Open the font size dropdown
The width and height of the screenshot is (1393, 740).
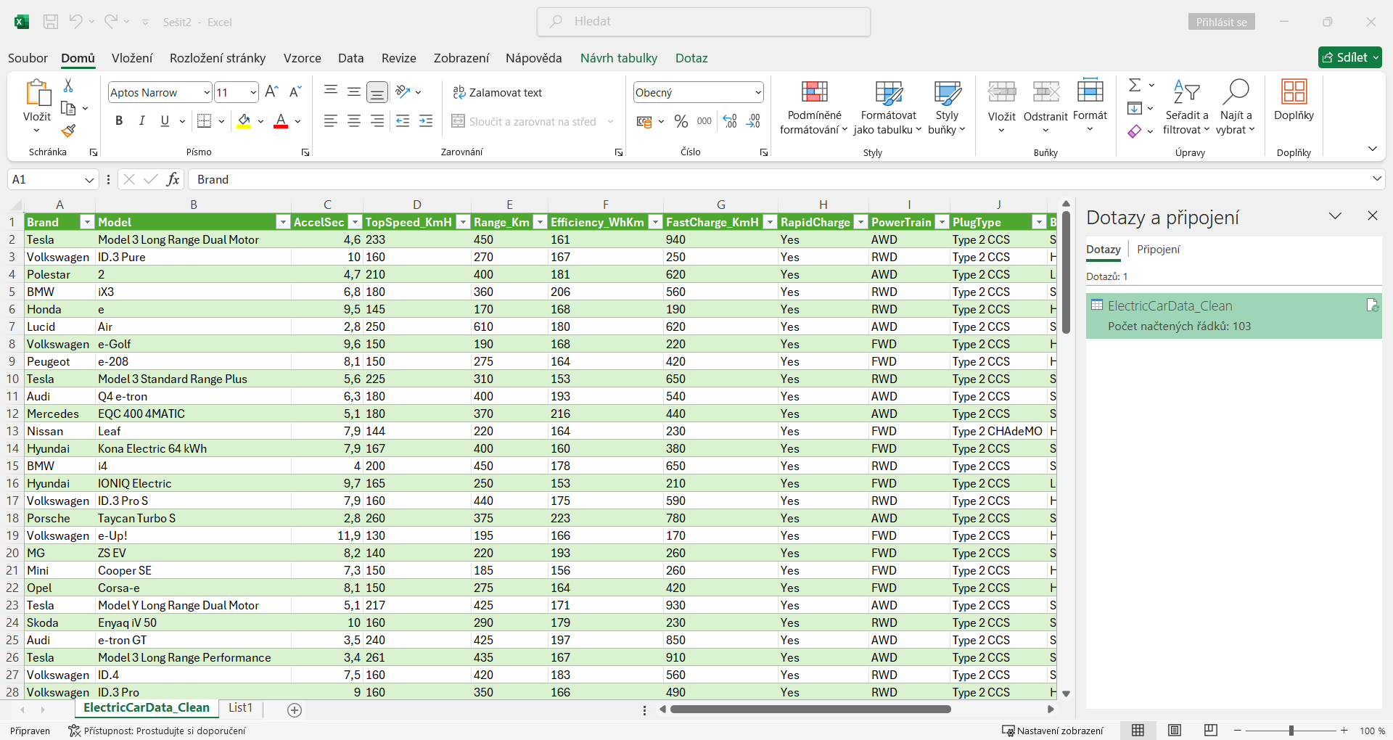click(x=253, y=92)
